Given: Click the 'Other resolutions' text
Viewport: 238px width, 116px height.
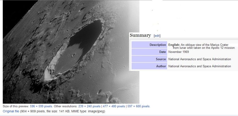Looking at the screenshot, I should (x=66, y=106).
